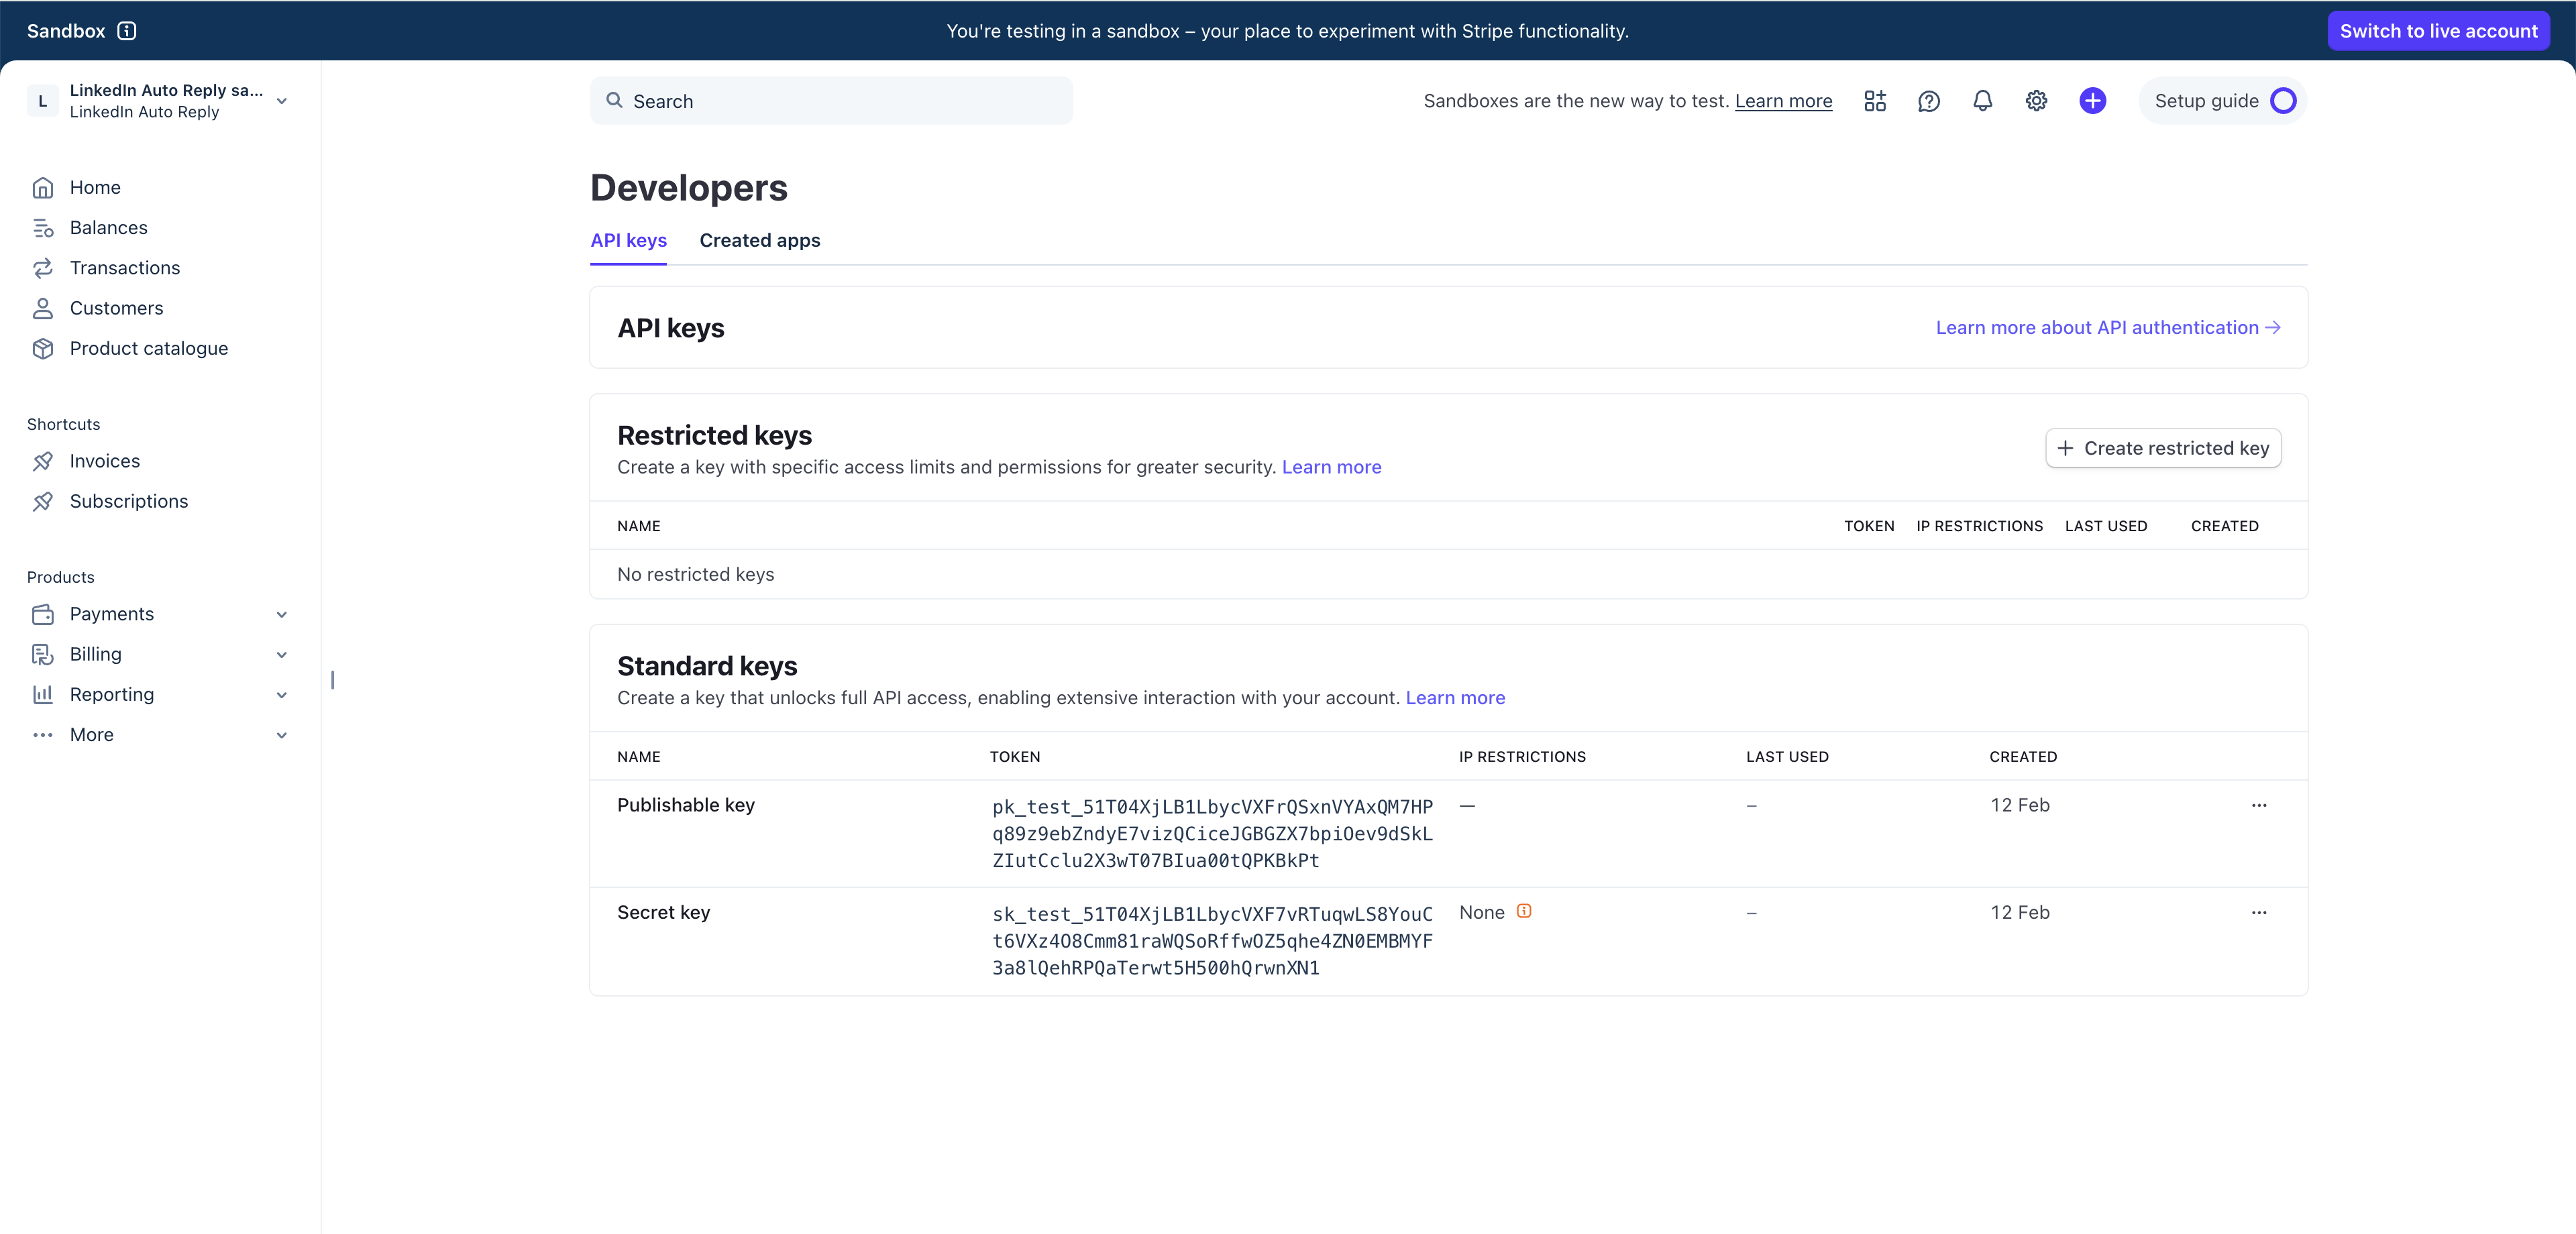This screenshot has width=2576, height=1234.
Task: Click the Sandbox info icon
Action: click(x=127, y=31)
